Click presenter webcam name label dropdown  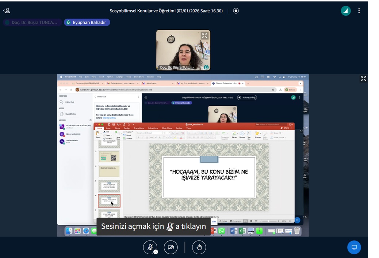(x=175, y=68)
